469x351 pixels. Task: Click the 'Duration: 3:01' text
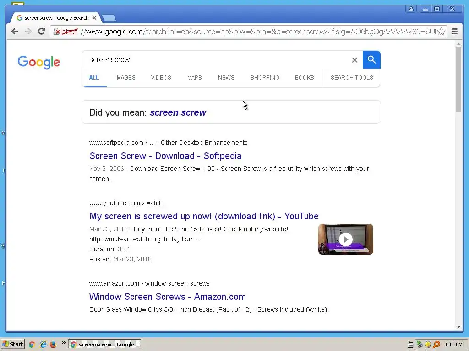[x=109, y=249]
